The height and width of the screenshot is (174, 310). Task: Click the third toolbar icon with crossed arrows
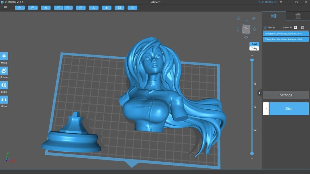(46, 8)
